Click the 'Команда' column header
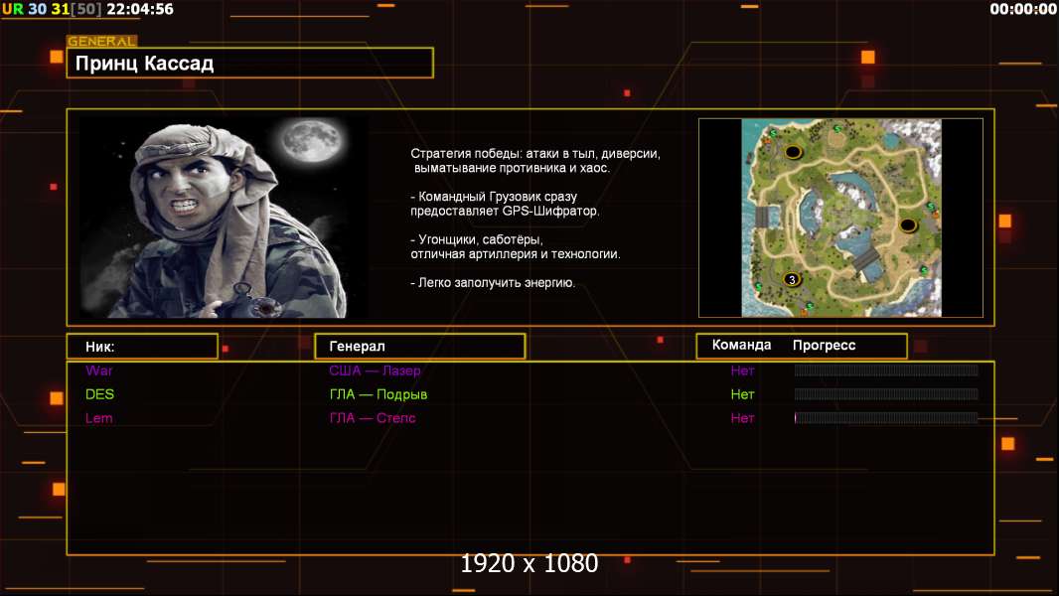This screenshot has width=1059, height=596. coord(741,345)
